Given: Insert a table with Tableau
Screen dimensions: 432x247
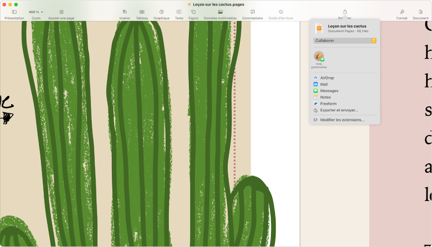Looking at the screenshot, I should [x=142, y=14].
